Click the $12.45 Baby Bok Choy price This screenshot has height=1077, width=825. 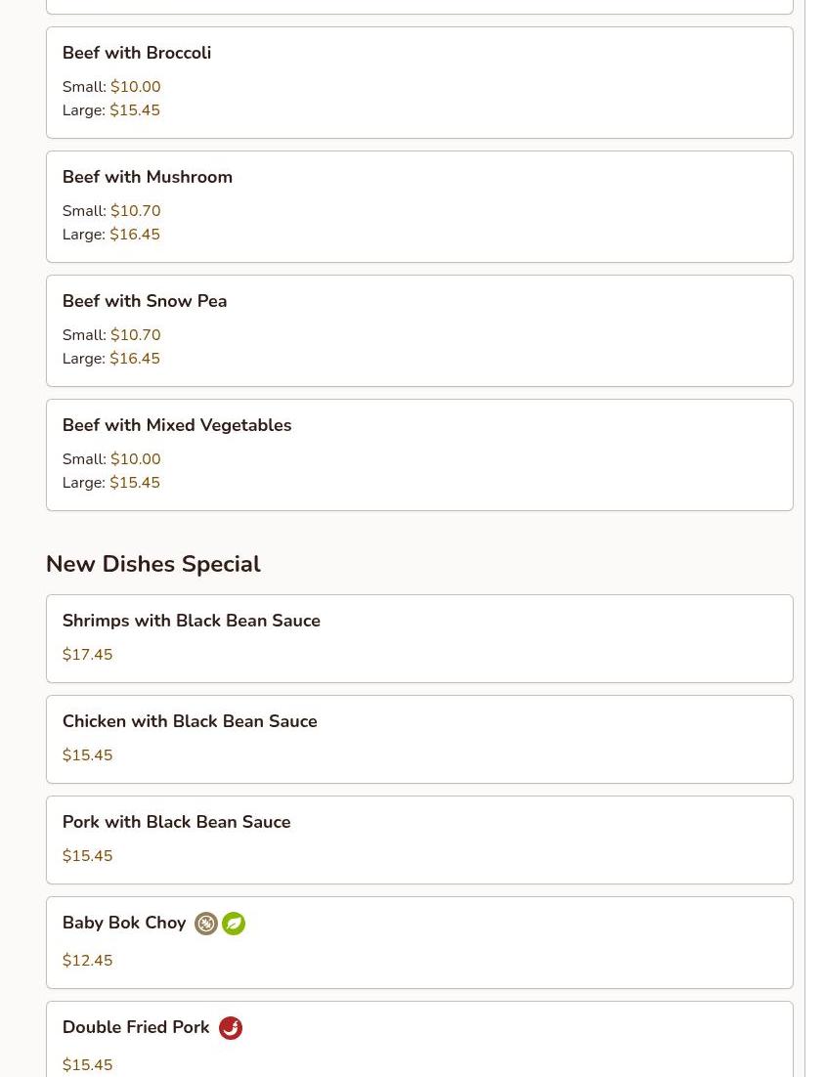pos(88,961)
